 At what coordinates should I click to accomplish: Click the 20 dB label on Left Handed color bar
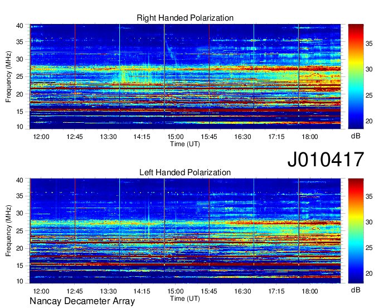click(369, 273)
